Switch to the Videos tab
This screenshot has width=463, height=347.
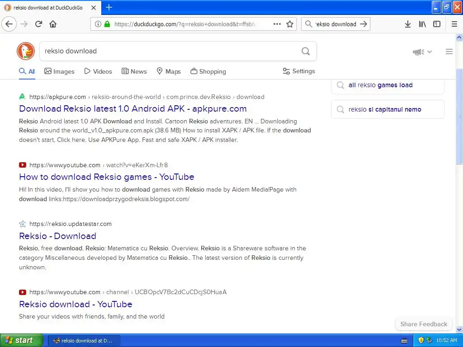pyautogui.click(x=98, y=71)
